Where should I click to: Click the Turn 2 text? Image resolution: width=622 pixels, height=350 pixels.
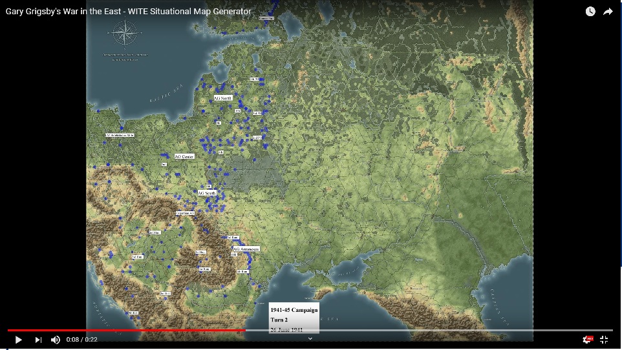tap(279, 320)
